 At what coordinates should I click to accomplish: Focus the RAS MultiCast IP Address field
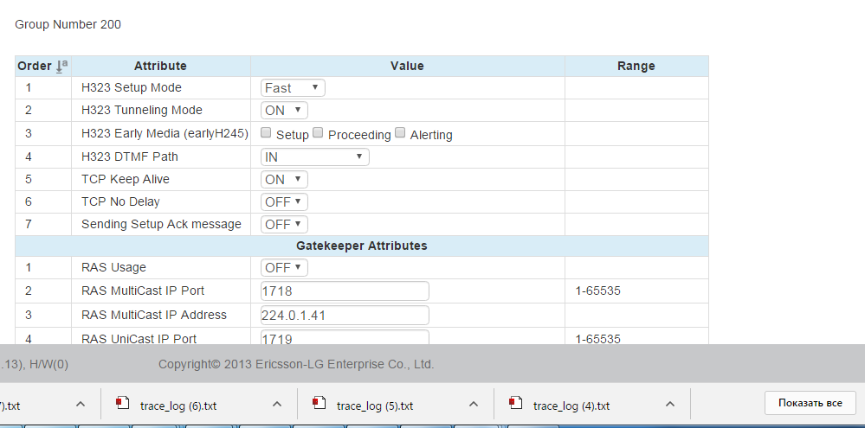point(345,316)
